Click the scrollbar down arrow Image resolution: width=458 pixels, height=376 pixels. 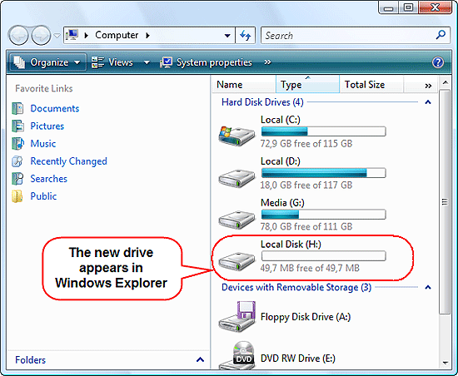tap(446, 363)
